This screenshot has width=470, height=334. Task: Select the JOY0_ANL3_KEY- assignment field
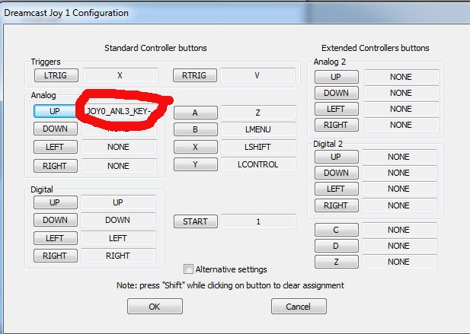click(x=119, y=111)
